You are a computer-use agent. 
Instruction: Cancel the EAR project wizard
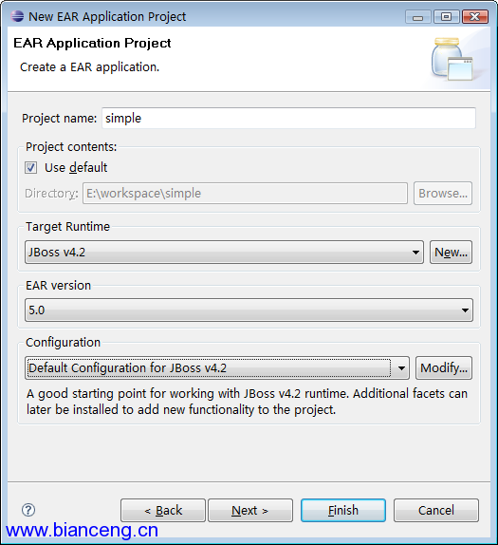(x=436, y=510)
